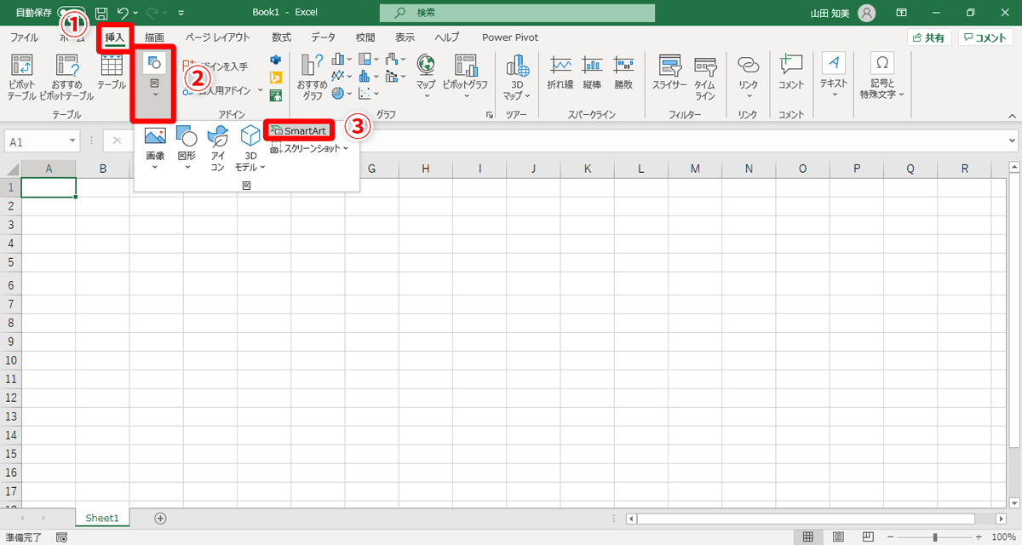
Task: Insert a comment (コメント) from ribbon
Action: 791,72
